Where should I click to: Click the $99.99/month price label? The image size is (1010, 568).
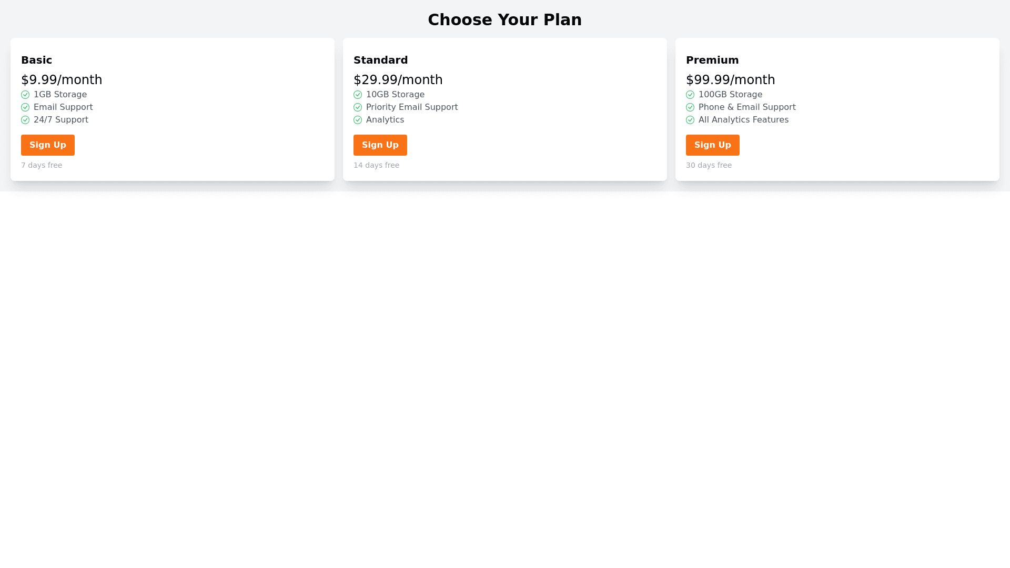(x=730, y=80)
